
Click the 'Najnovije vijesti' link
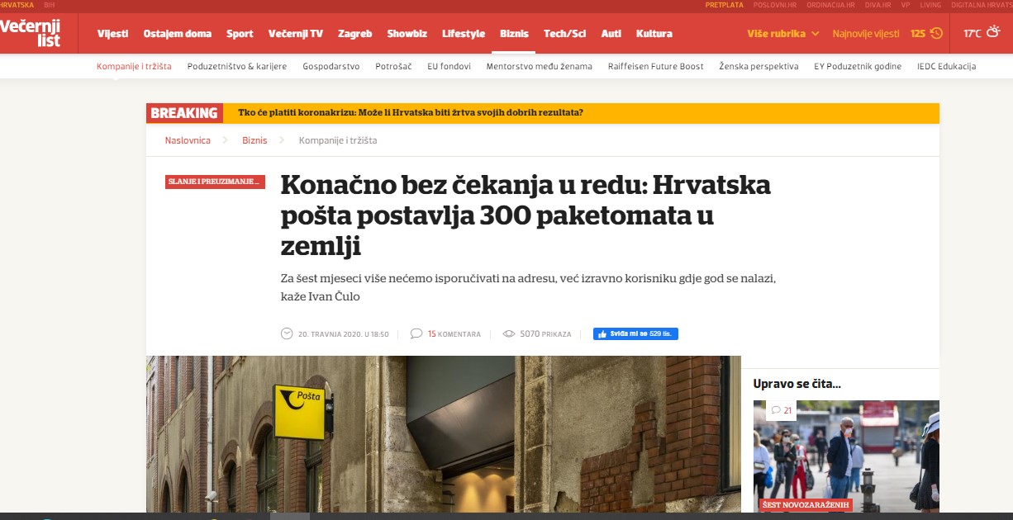[866, 34]
